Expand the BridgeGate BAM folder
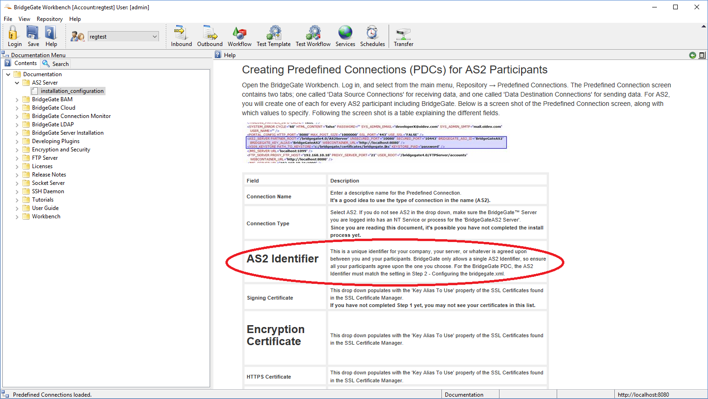This screenshot has width=708, height=399. point(17,99)
